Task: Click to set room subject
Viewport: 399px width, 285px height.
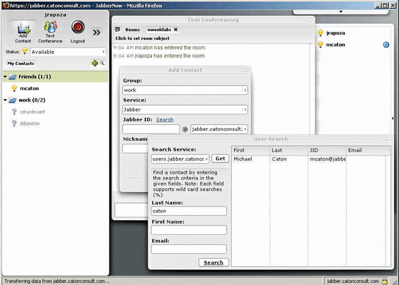Action: (142, 38)
